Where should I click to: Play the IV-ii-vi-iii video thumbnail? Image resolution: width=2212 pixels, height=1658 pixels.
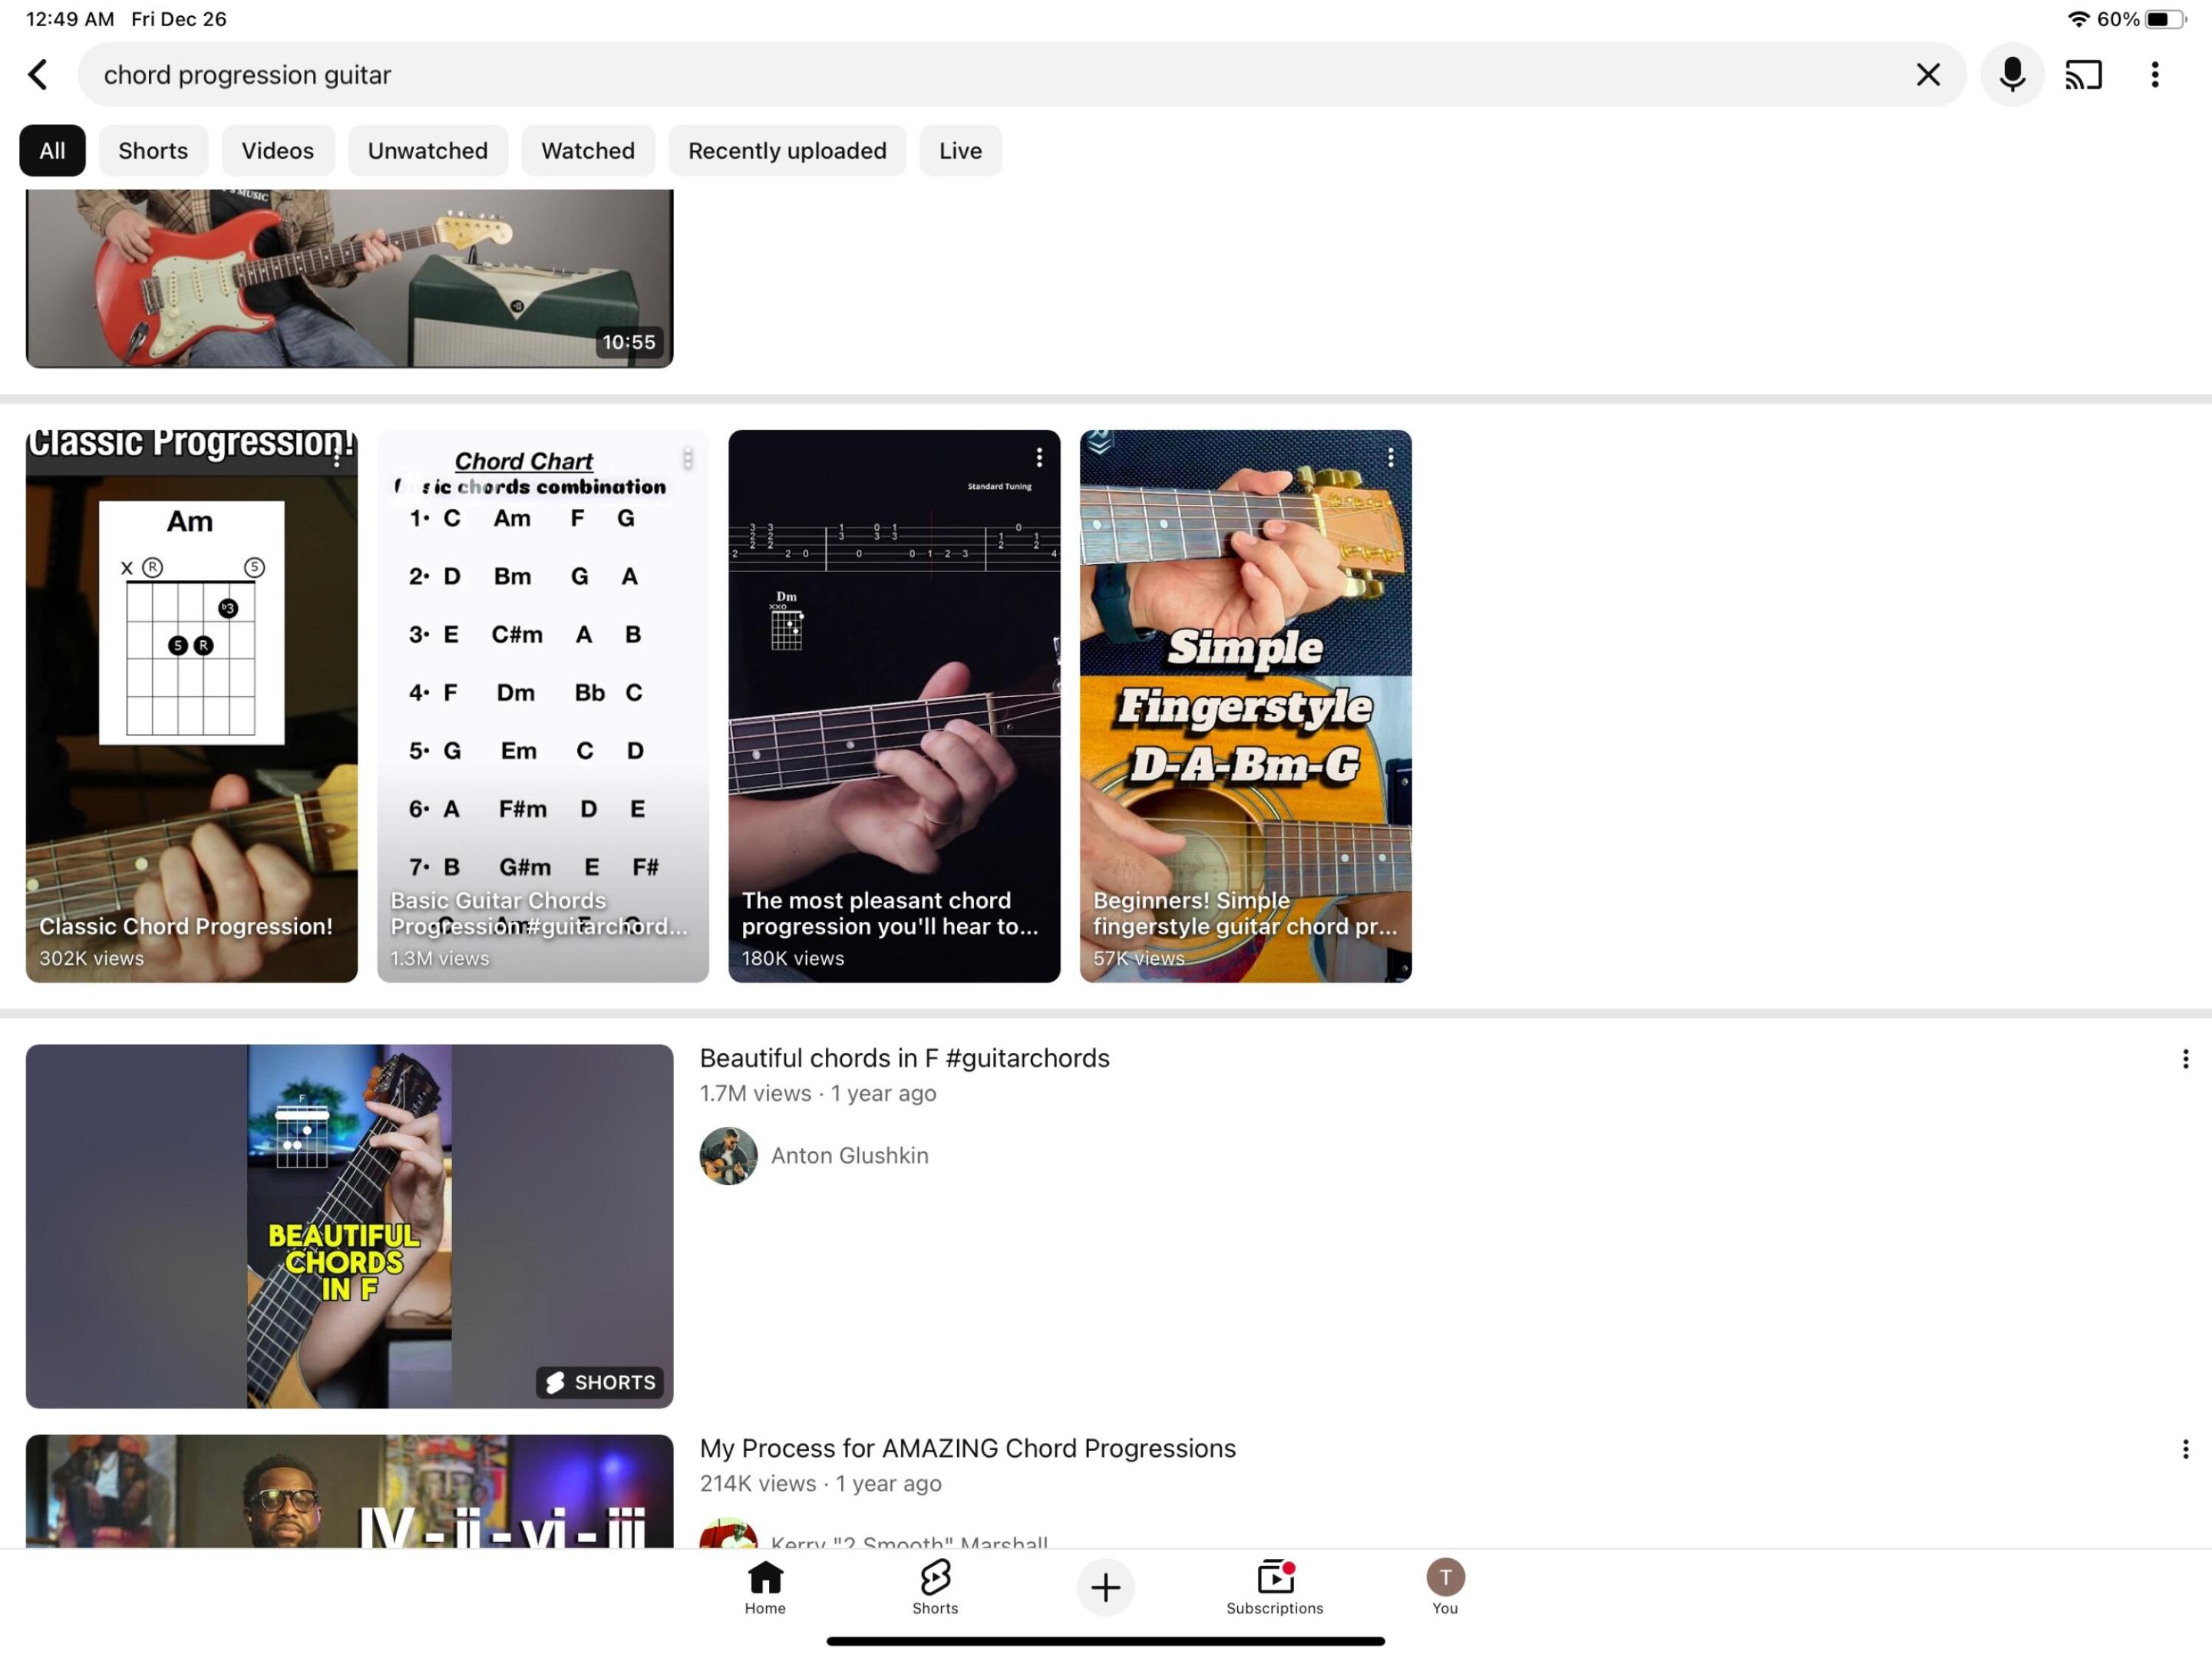[349, 1491]
